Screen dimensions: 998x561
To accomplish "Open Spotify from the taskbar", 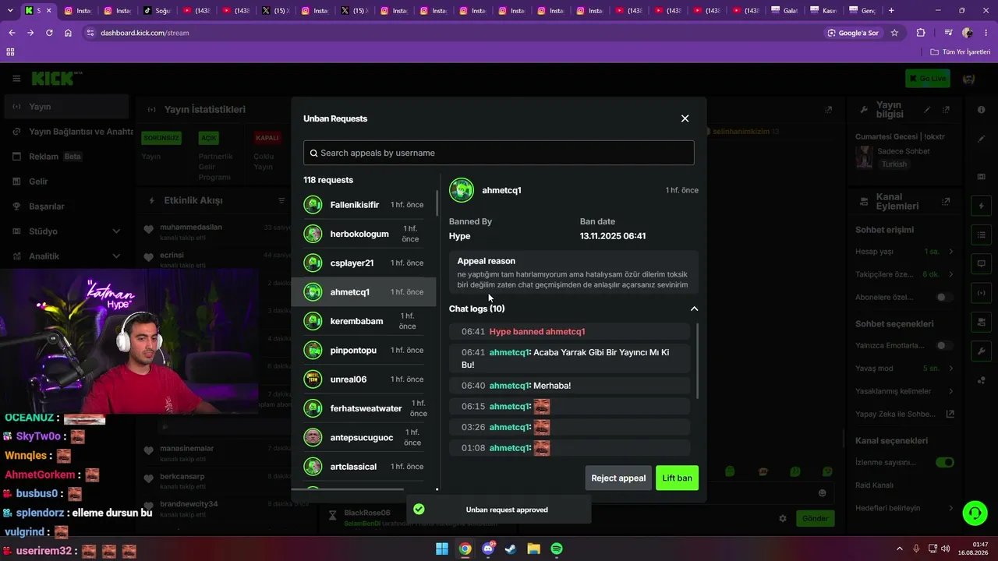I will (557, 549).
